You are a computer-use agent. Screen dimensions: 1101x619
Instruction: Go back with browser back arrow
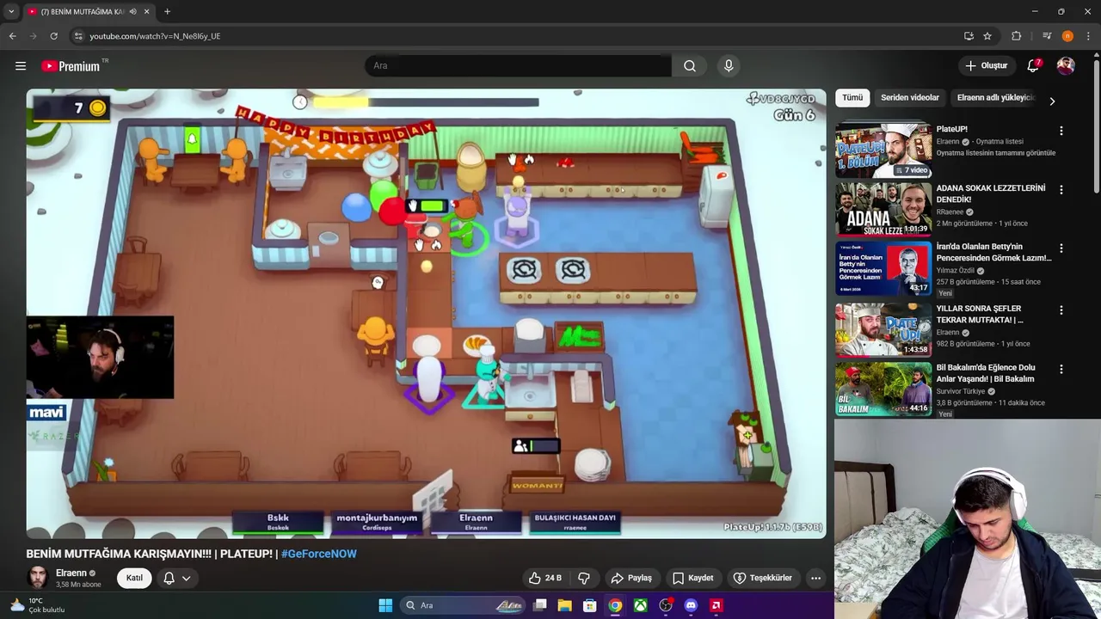pyautogui.click(x=12, y=36)
